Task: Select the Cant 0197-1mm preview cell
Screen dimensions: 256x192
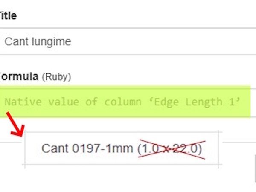Action: 122,148
